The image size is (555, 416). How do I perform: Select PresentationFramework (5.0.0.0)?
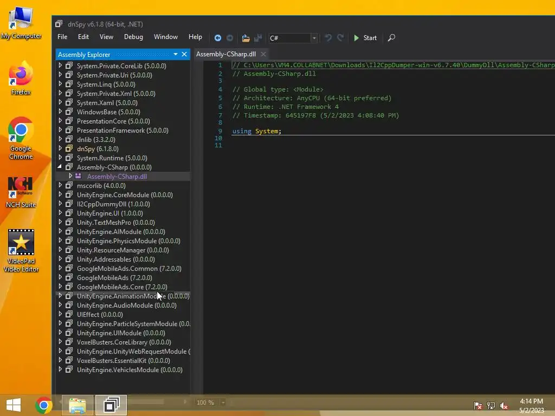(x=122, y=131)
